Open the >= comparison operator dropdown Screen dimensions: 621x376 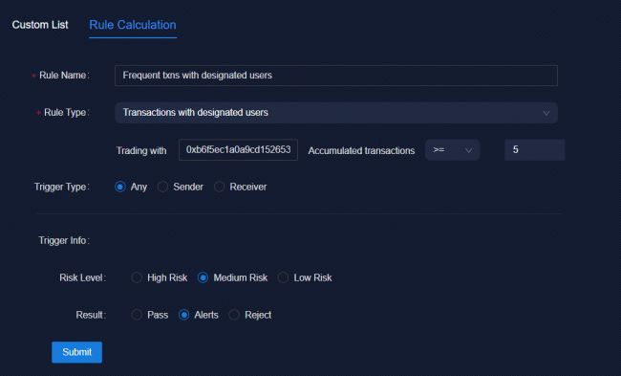point(452,150)
